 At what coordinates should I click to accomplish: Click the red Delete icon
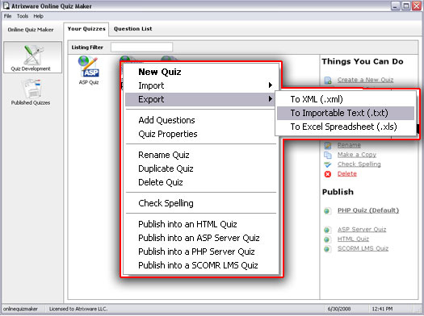[328, 174]
